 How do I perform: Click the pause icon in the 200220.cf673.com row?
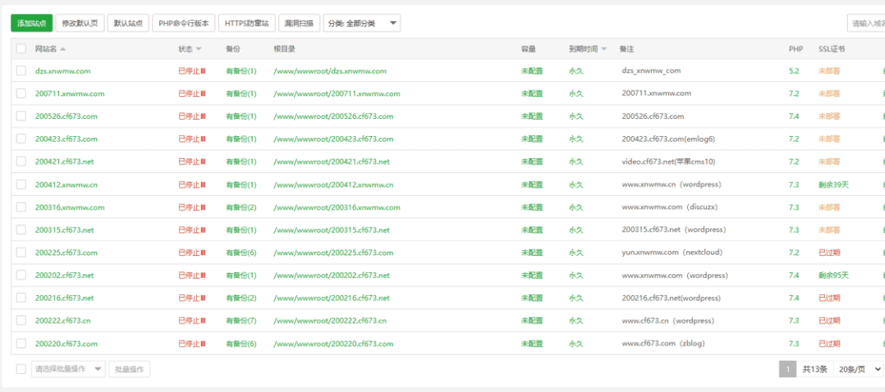click(x=204, y=344)
